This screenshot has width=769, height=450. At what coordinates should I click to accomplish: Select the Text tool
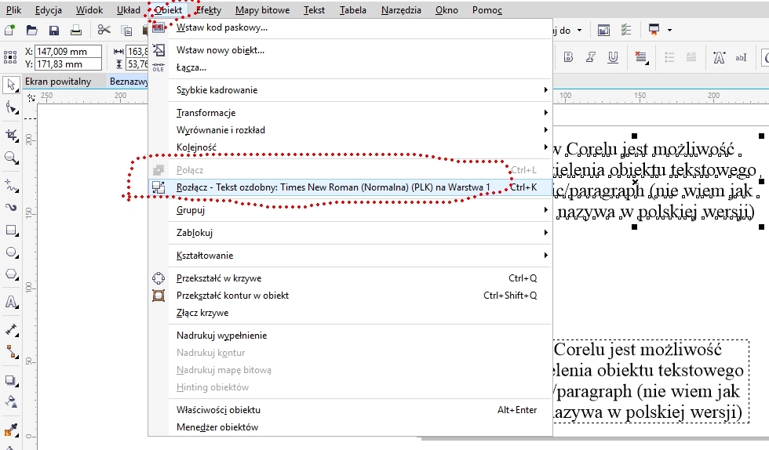click(x=11, y=303)
